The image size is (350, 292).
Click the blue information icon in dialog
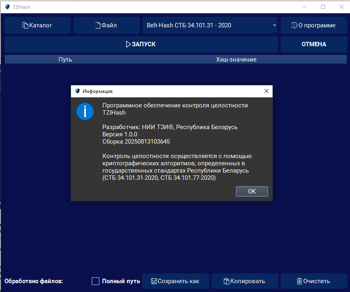click(x=85, y=111)
